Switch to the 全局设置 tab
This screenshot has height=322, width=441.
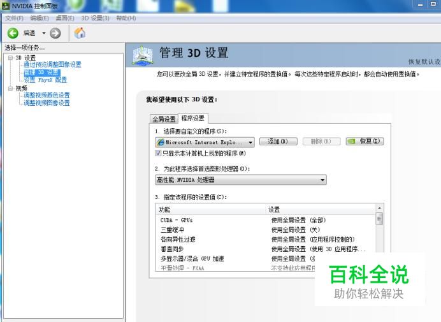(x=164, y=119)
